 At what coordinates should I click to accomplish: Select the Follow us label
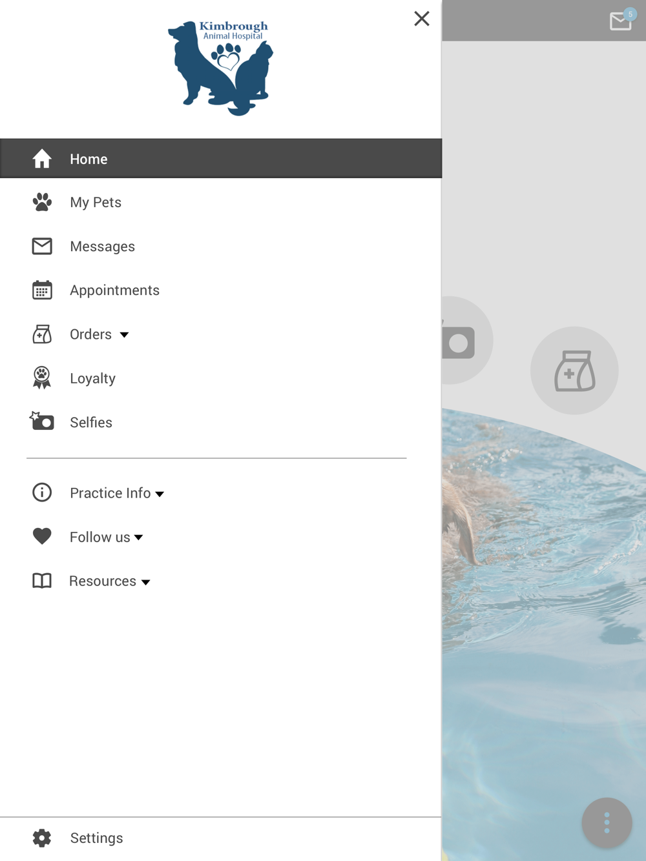coord(99,537)
